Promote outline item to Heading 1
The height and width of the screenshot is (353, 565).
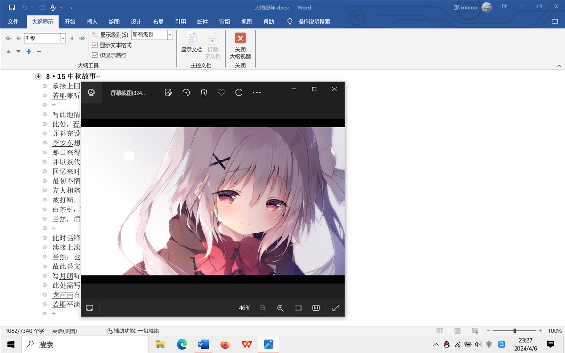(x=8, y=38)
